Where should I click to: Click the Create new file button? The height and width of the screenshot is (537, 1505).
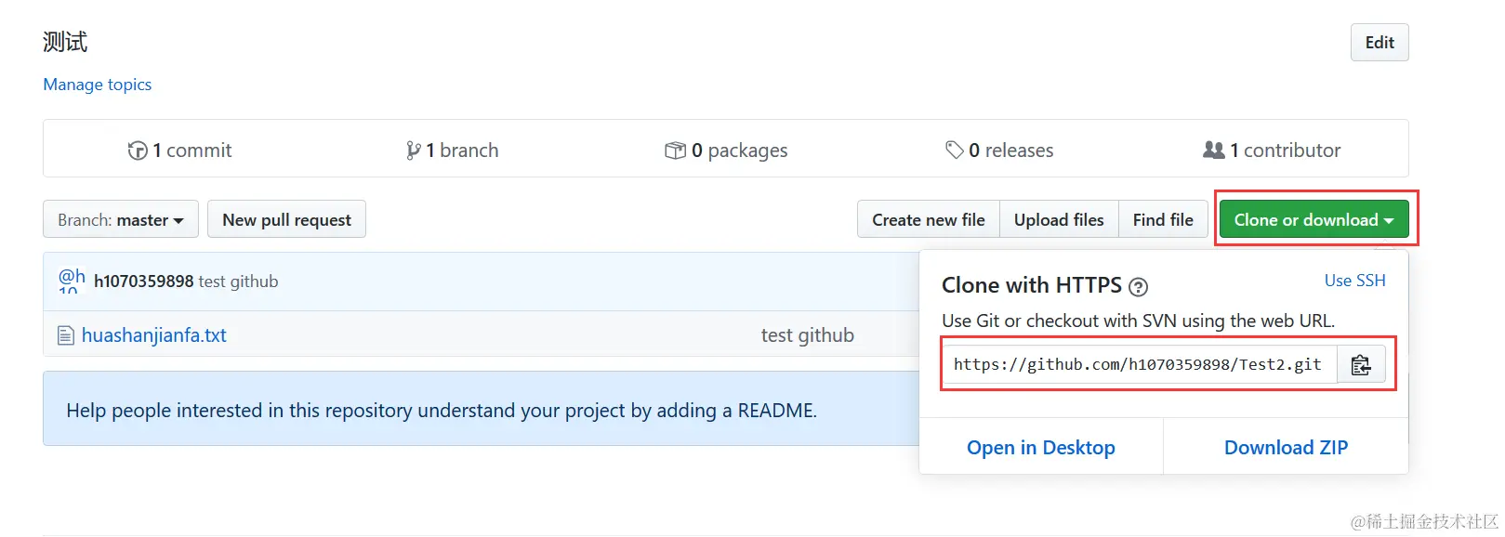pyautogui.click(x=928, y=220)
